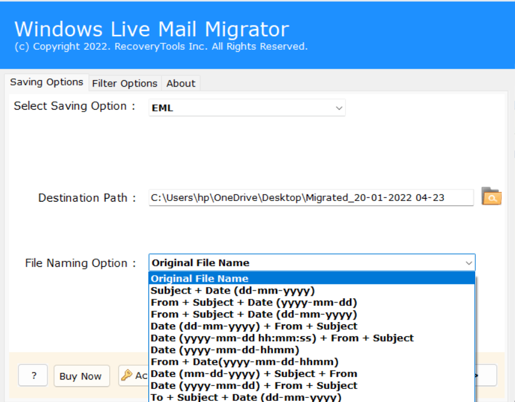
Task: Go to the About tab
Action: coord(180,84)
